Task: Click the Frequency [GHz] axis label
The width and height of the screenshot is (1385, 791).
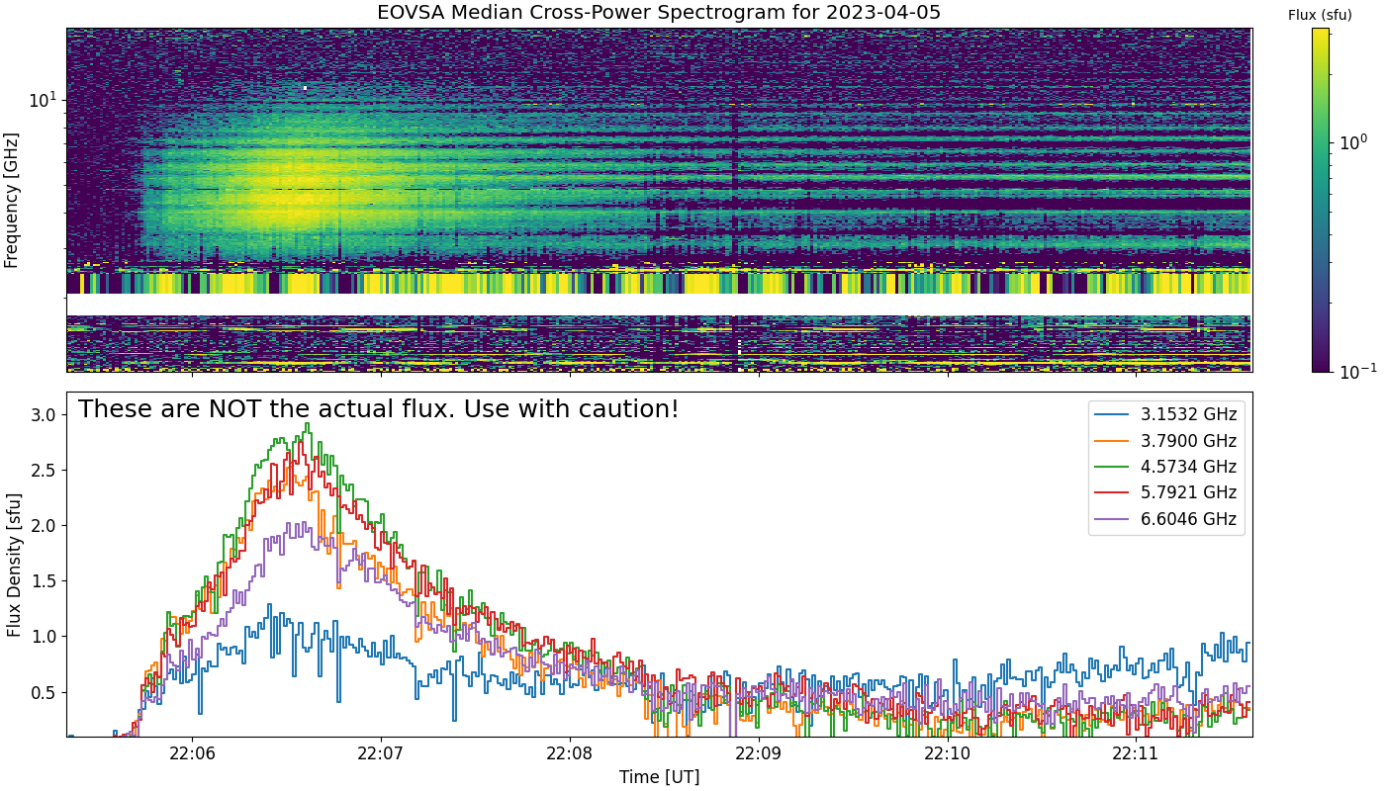Action: pyautogui.click(x=12, y=200)
